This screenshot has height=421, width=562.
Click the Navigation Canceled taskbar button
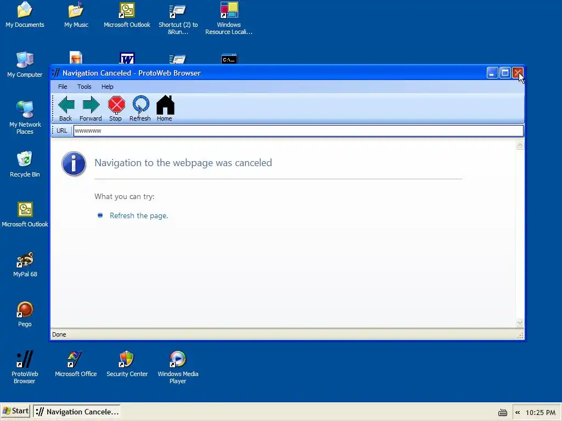tap(77, 412)
